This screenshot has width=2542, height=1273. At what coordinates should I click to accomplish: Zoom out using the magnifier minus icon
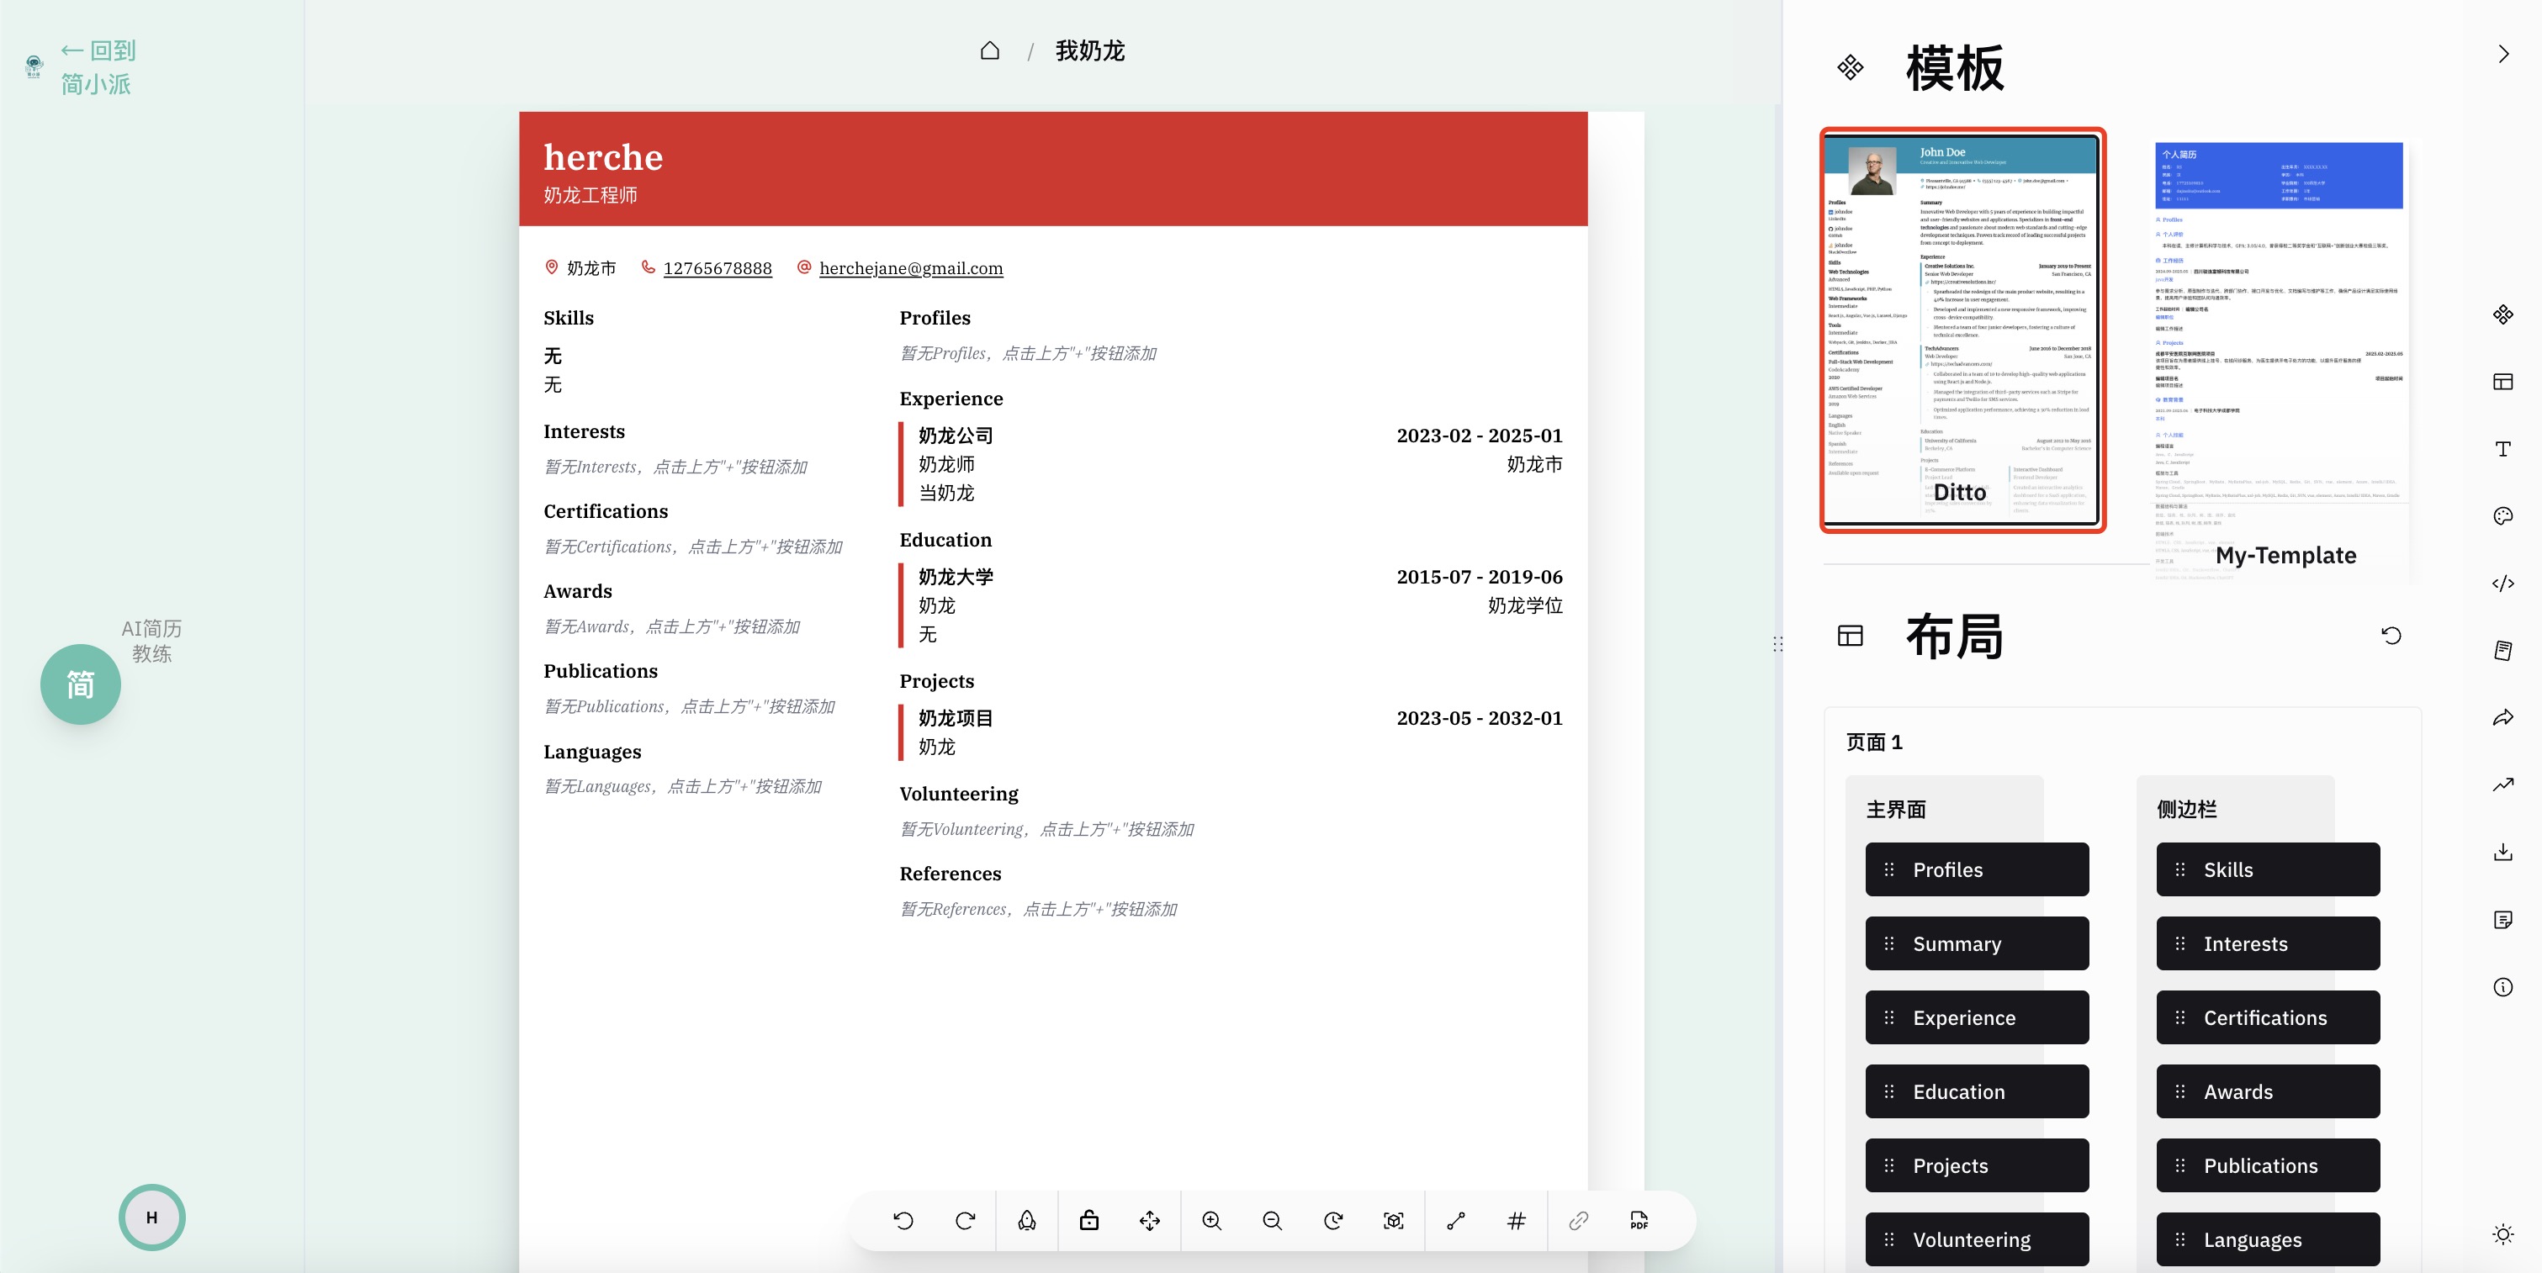tap(1272, 1221)
